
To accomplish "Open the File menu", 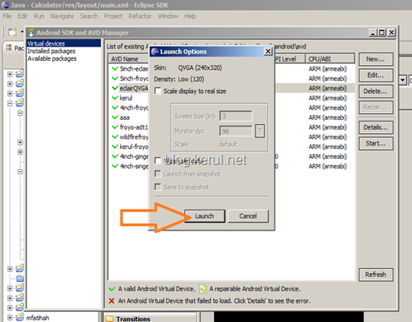I will 7,16.
